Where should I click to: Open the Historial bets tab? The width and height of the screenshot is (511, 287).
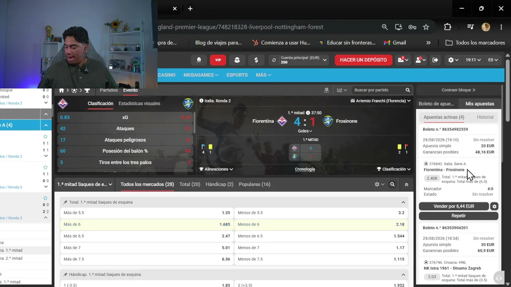[x=485, y=117]
